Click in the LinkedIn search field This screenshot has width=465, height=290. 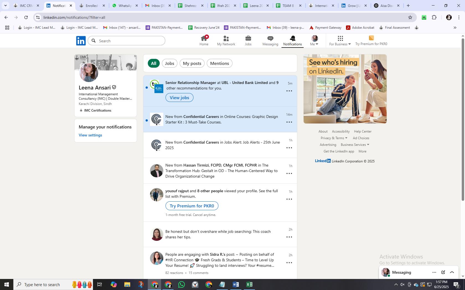127,41
